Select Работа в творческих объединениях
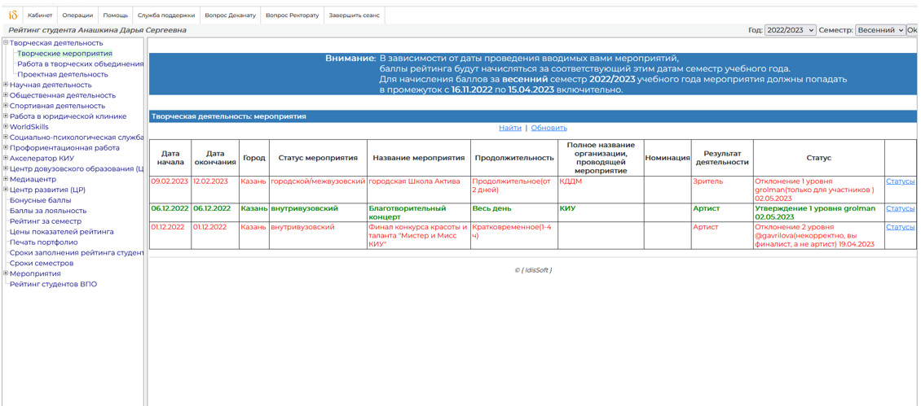Image resolution: width=921 pixels, height=406 pixels. (x=81, y=64)
